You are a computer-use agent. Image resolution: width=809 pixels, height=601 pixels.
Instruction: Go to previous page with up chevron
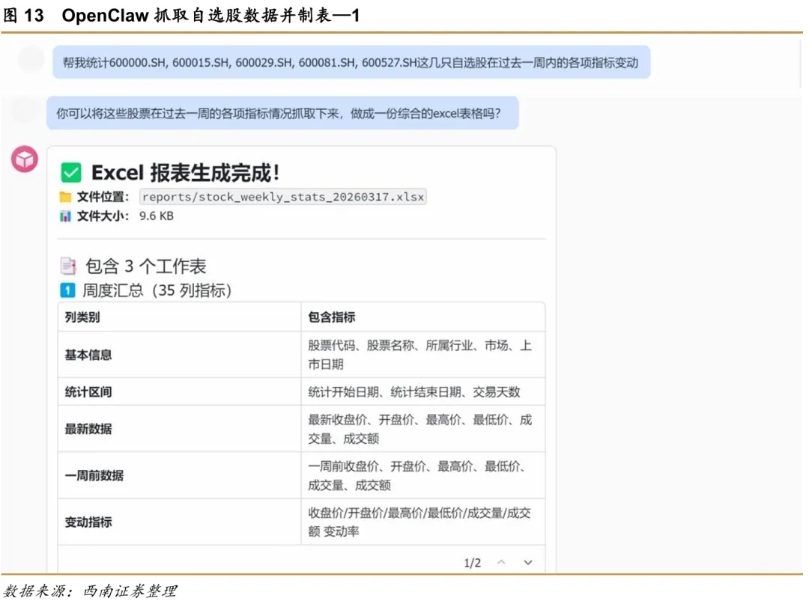(x=501, y=562)
